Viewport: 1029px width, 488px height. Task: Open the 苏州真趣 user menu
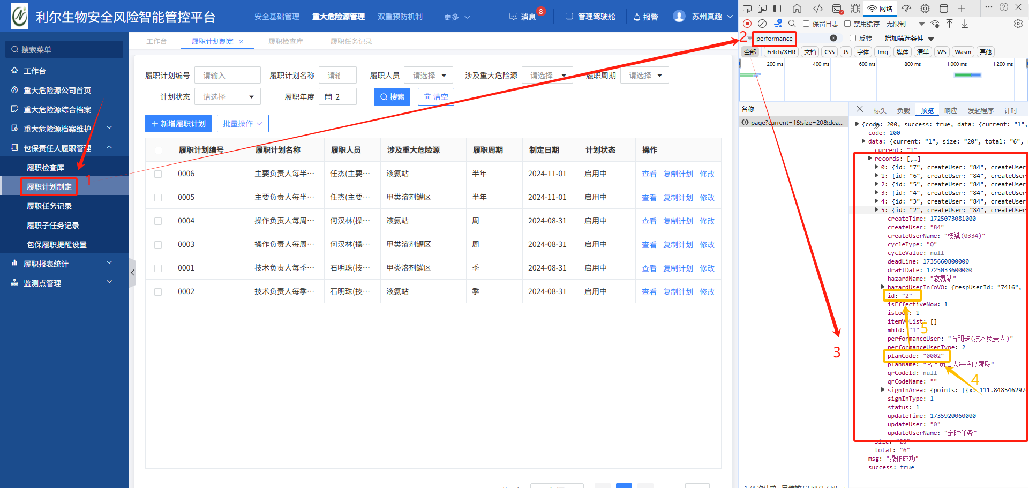[703, 17]
